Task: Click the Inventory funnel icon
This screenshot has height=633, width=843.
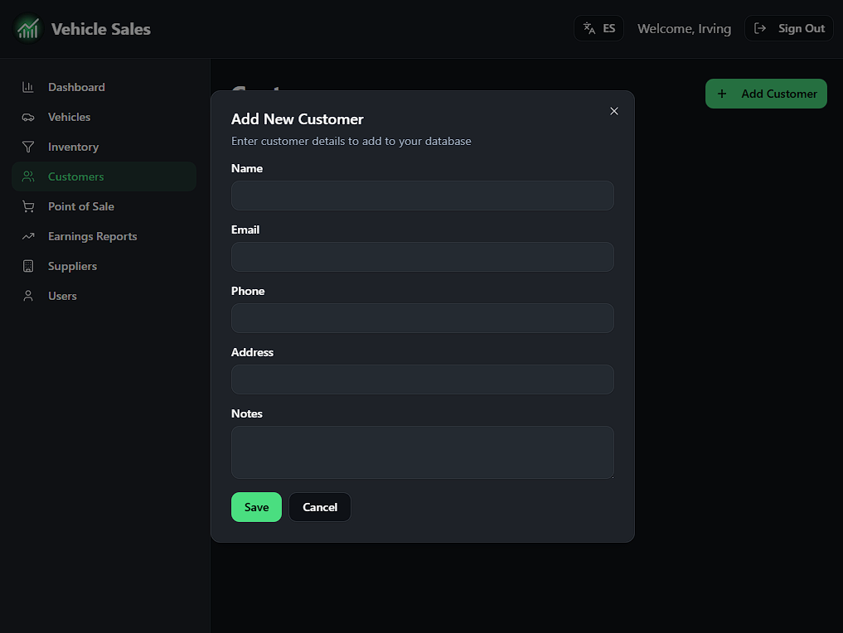Action: tap(28, 147)
